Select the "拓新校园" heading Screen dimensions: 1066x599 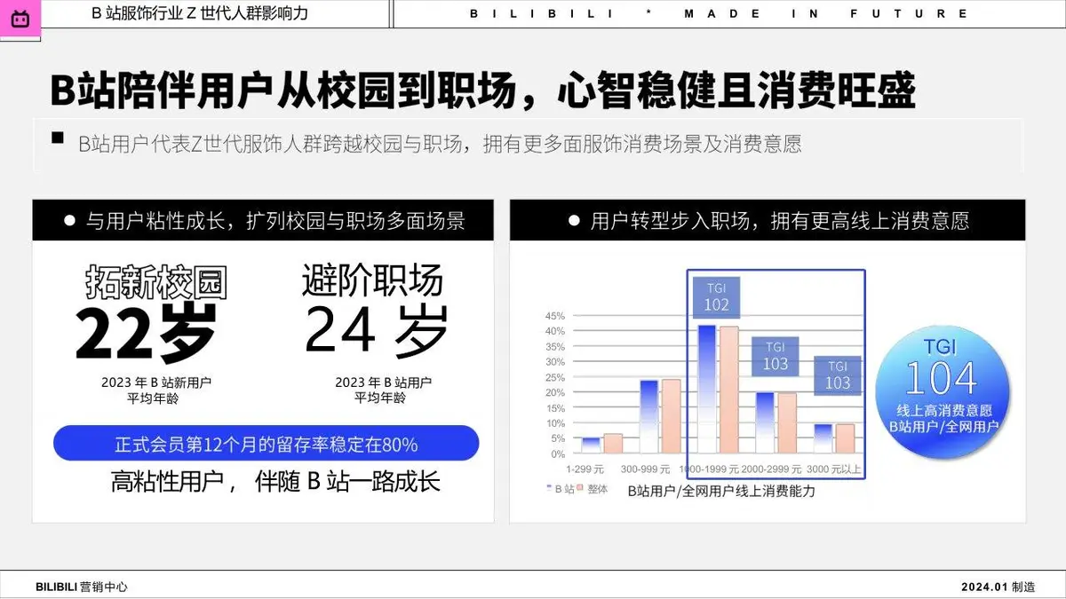pos(155,281)
